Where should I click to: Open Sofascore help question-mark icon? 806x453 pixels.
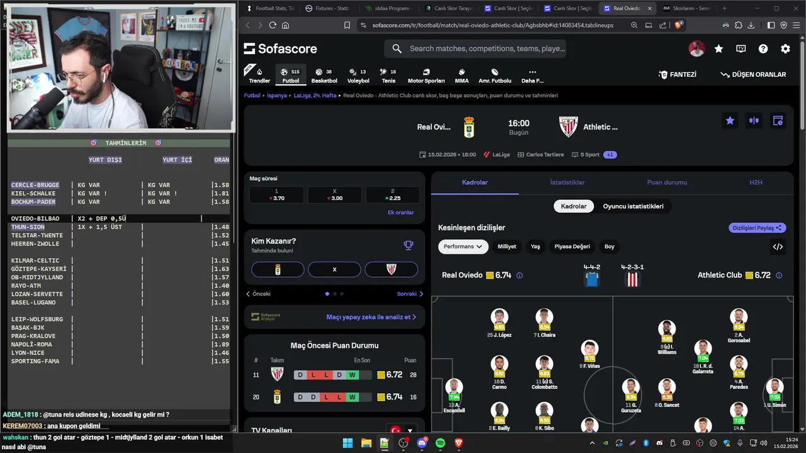pos(763,48)
